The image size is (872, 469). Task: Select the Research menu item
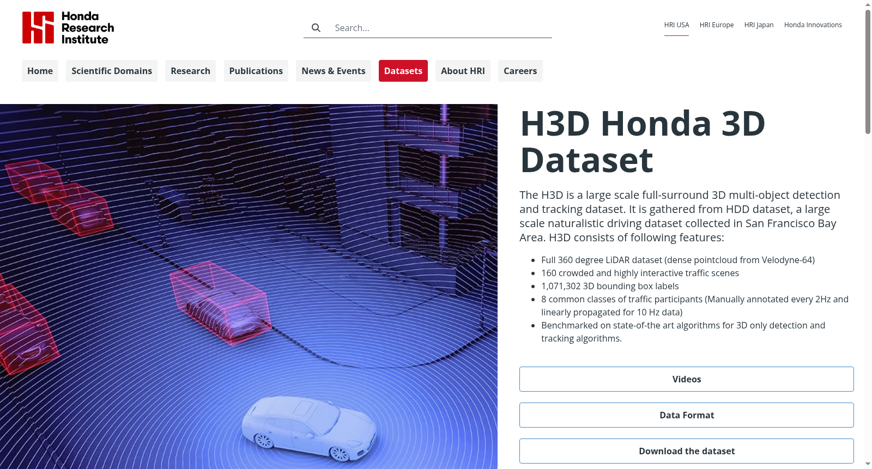pyautogui.click(x=190, y=71)
